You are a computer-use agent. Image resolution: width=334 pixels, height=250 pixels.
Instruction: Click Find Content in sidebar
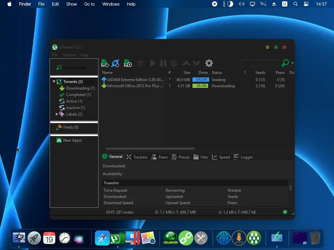[x=71, y=68]
